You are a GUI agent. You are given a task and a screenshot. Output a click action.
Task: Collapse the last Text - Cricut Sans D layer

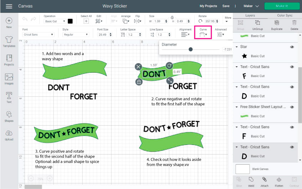pyautogui.click(x=237, y=147)
